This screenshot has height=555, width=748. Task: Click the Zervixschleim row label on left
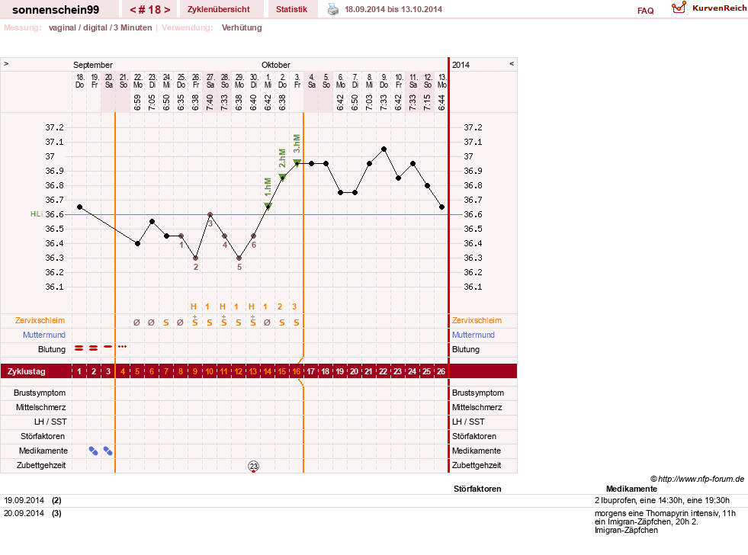coord(40,320)
